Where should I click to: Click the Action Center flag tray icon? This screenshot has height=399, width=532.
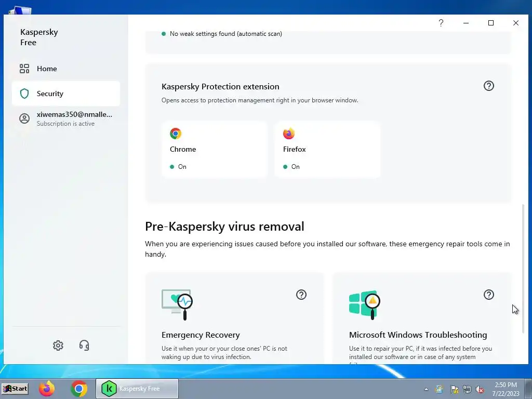[x=454, y=389]
